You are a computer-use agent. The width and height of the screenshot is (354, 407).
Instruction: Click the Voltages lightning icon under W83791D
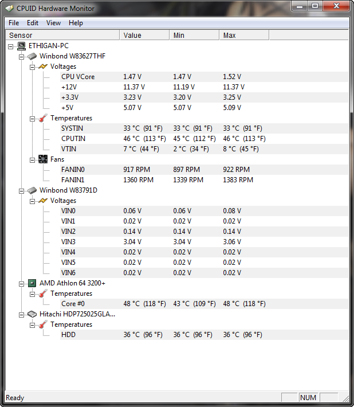43,201
